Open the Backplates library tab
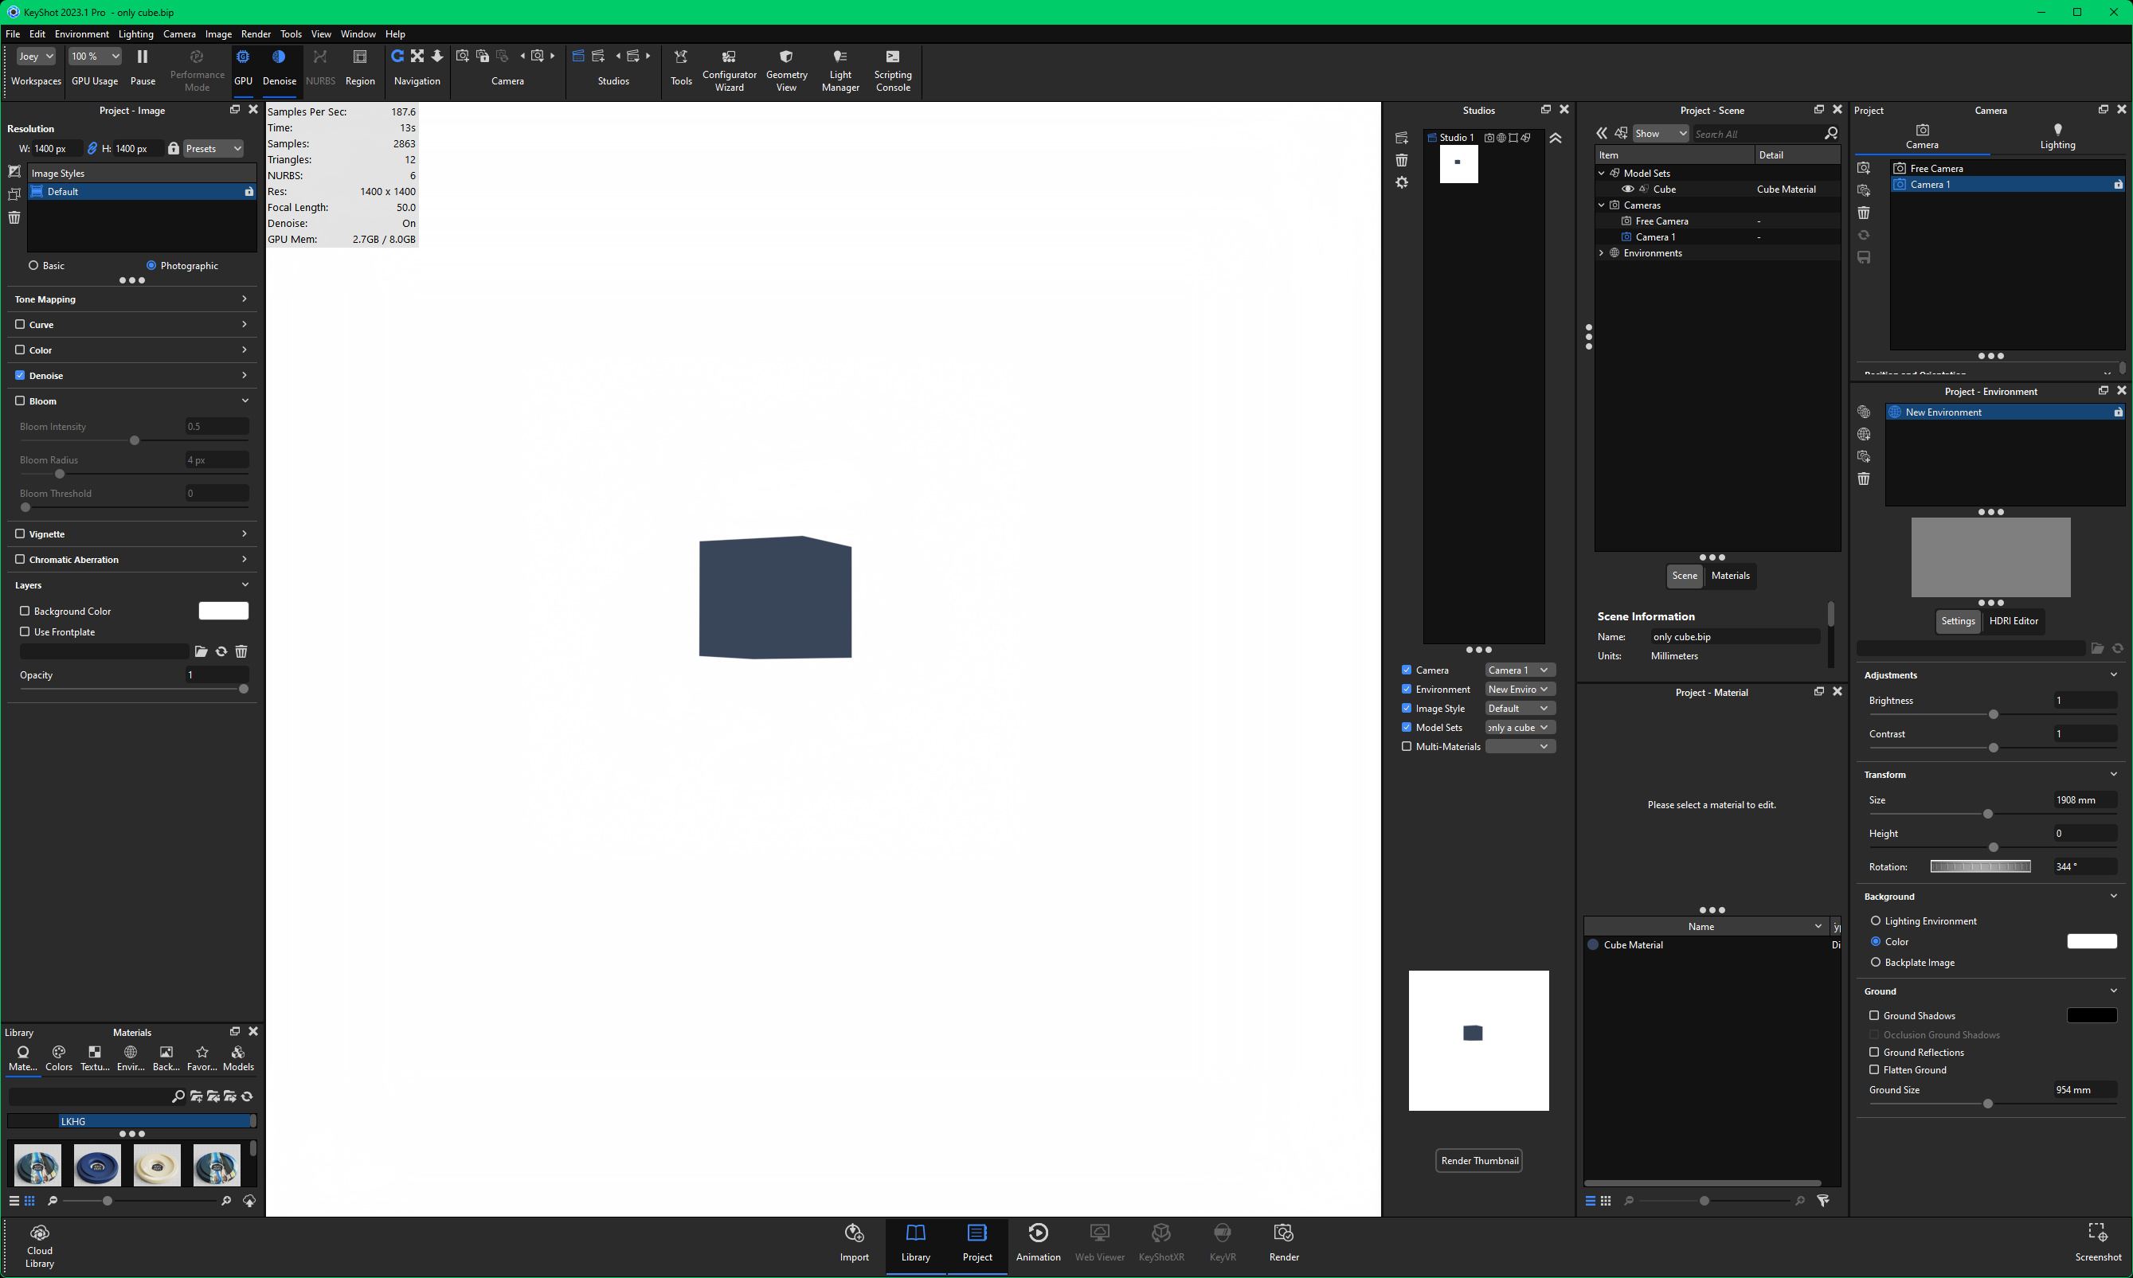The width and height of the screenshot is (2133, 1278). click(166, 1058)
